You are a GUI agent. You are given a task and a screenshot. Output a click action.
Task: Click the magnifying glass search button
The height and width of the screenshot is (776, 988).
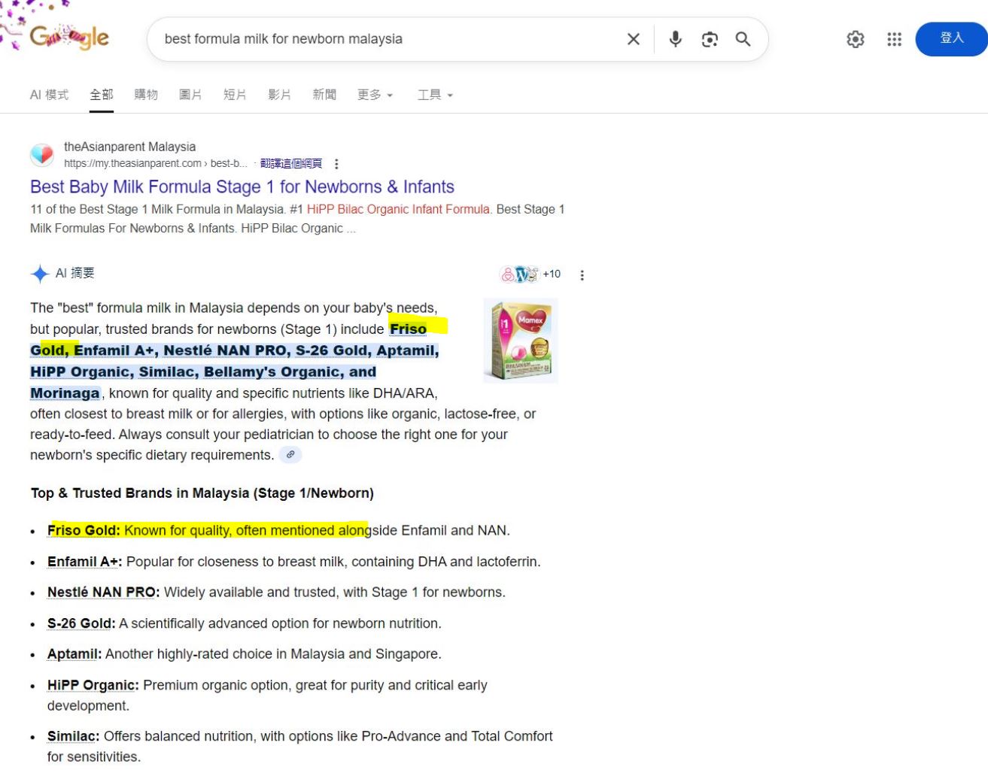pos(743,39)
